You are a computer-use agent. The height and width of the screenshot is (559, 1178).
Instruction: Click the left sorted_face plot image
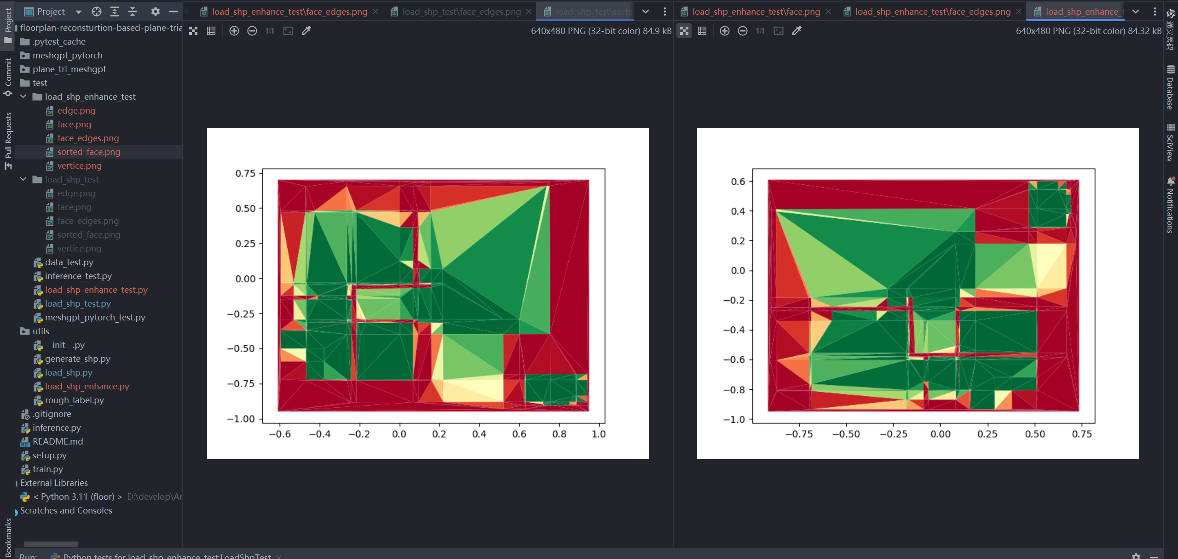click(428, 293)
